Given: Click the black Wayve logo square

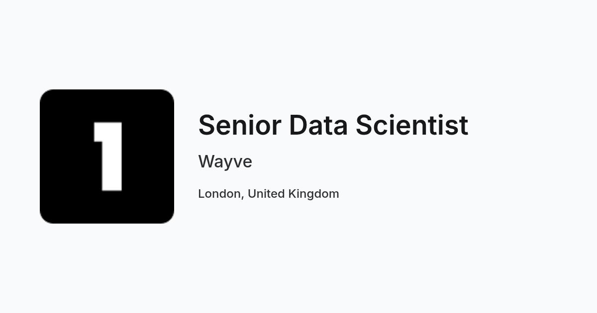Looking at the screenshot, I should [107, 156].
